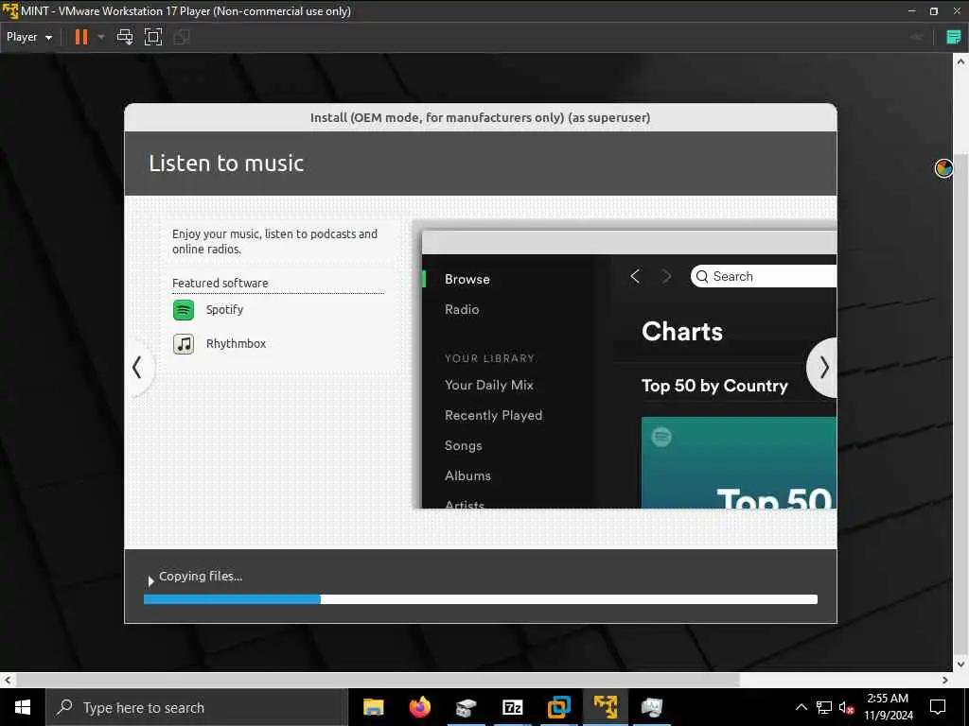
Task: Click the back arrow in the Spotify screenshot
Action: click(635, 277)
